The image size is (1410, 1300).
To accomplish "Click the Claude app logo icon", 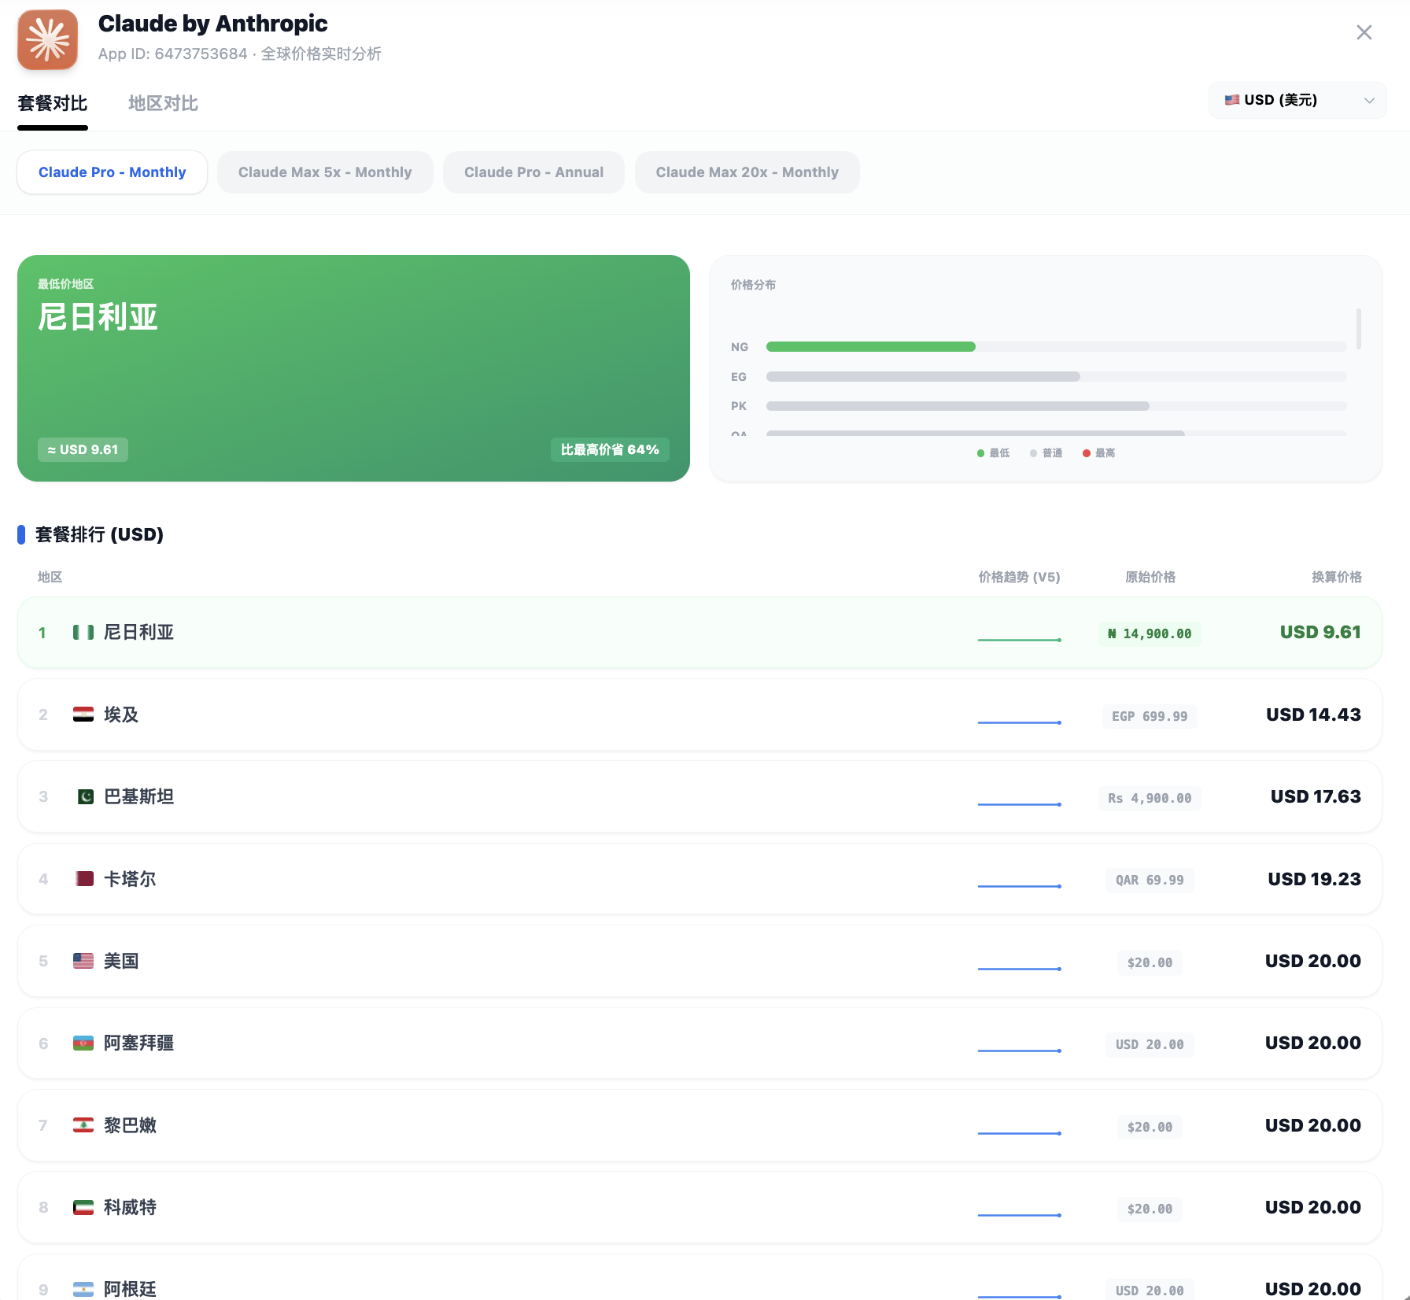I will (48, 39).
